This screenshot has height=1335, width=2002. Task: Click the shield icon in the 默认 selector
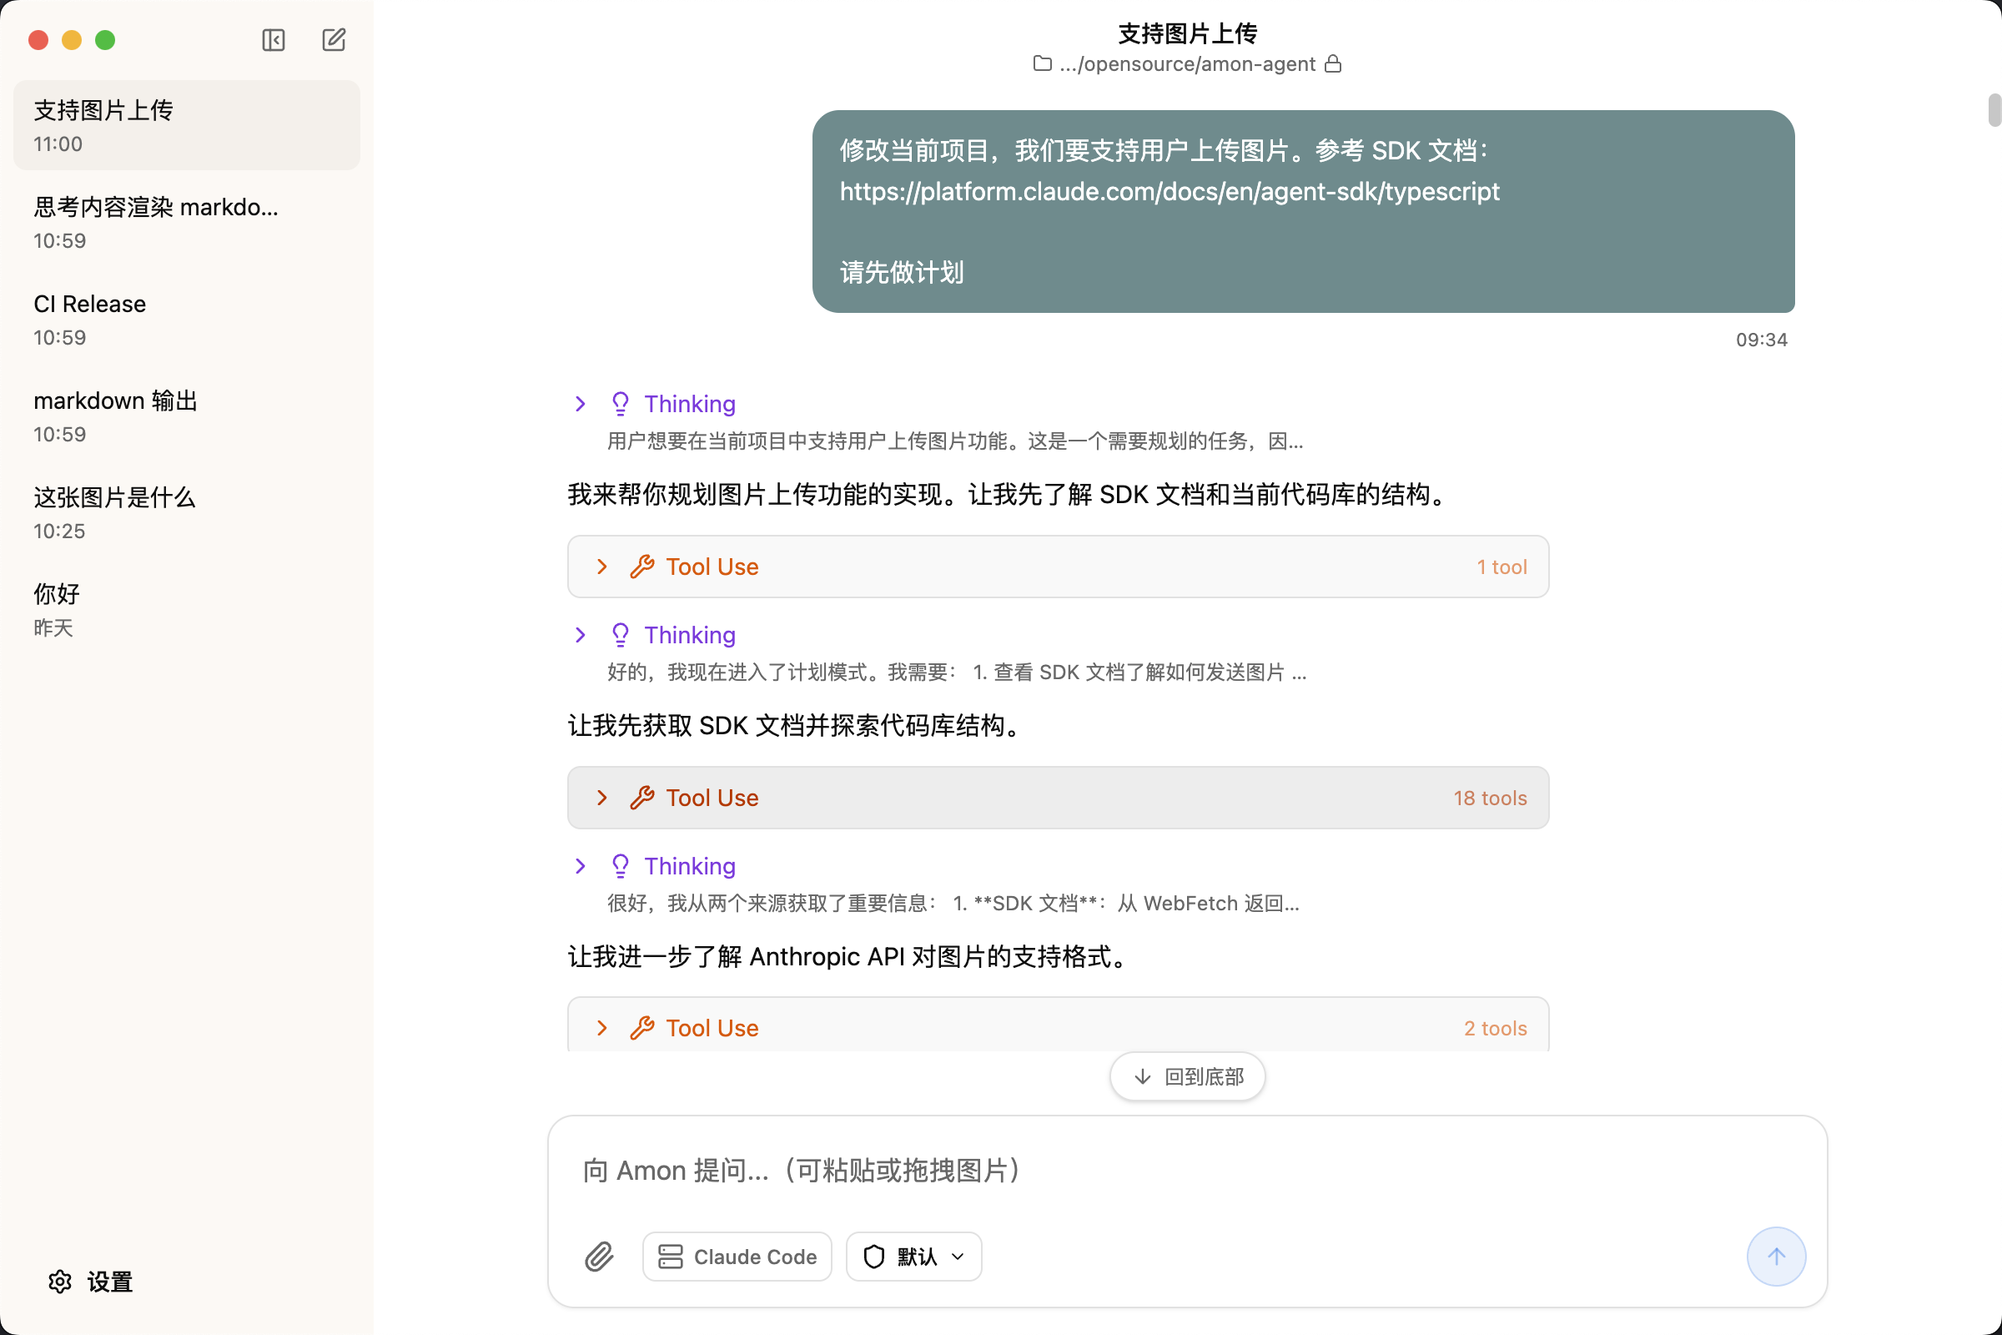[x=873, y=1256]
